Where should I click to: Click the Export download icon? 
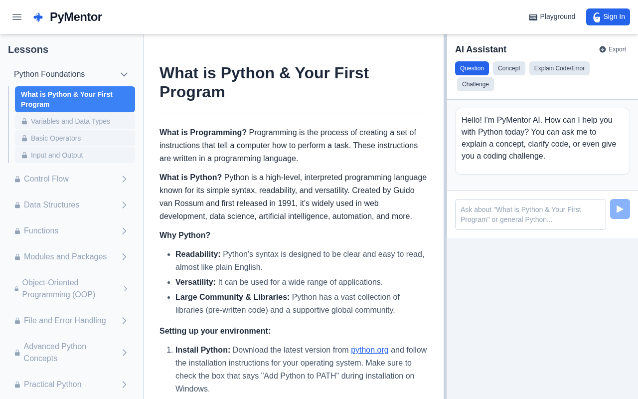(x=603, y=49)
